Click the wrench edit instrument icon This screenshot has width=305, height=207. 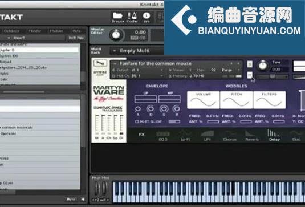(100, 63)
